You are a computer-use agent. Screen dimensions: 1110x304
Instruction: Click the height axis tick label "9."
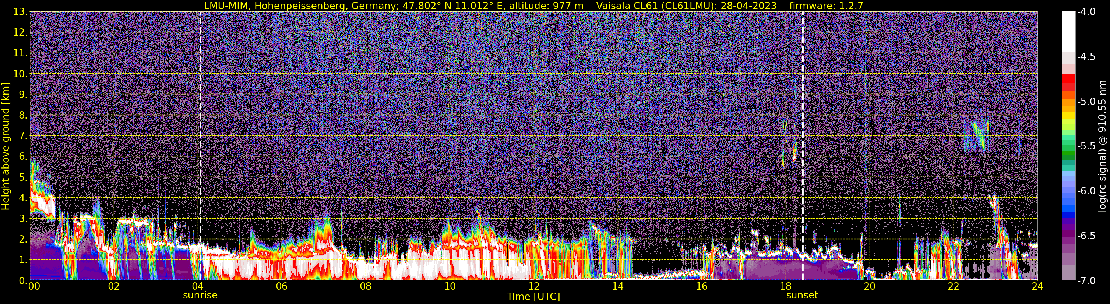23,94
